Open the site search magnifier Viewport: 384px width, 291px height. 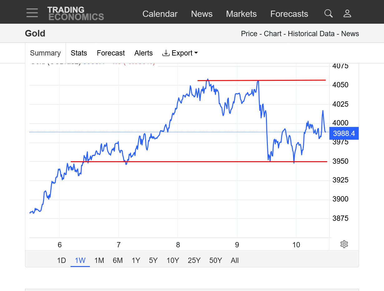pos(328,13)
